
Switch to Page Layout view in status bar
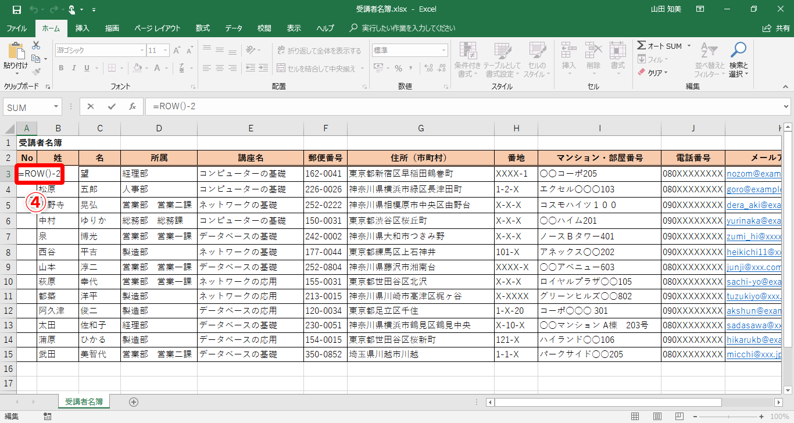pyautogui.click(x=657, y=417)
